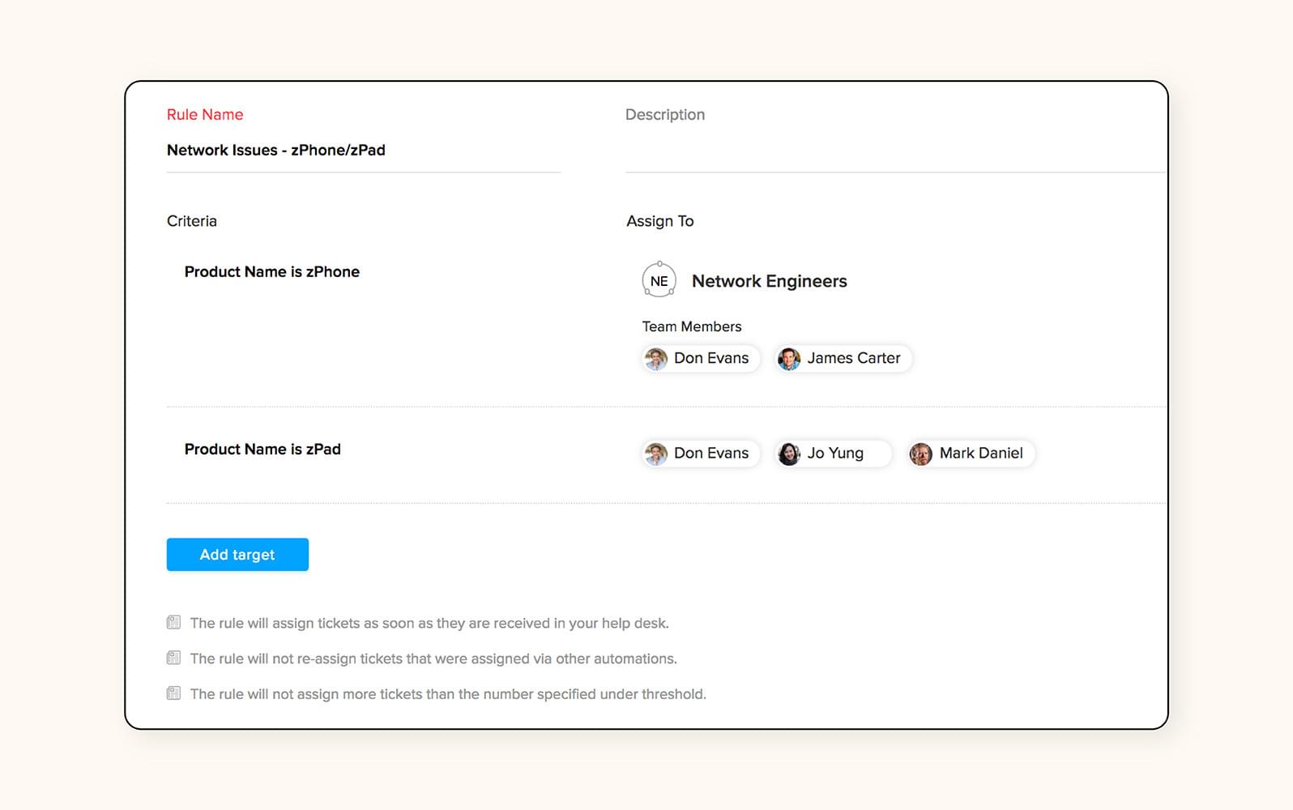Screen dimensions: 1293x810
Task: Click the Add target button
Action: 237,554
